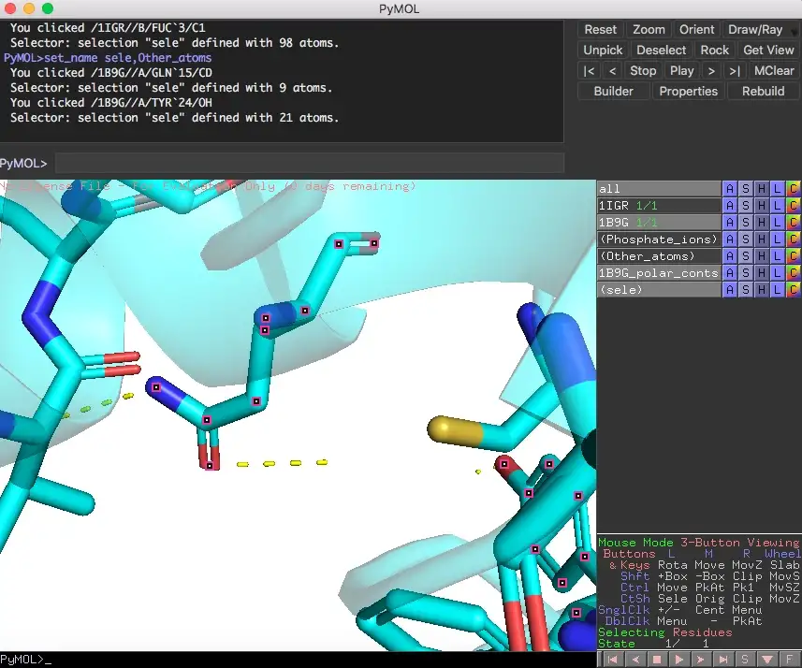Click the S (Show) icon for 1IGR
Viewport: 802px width, 668px height.
pos(745,206)
